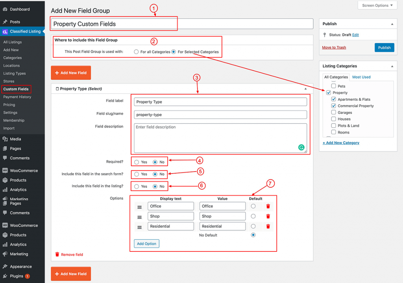Grab the drag handle for the Office option
Screen dimensions: 403x283
click(x=140, y=207)
